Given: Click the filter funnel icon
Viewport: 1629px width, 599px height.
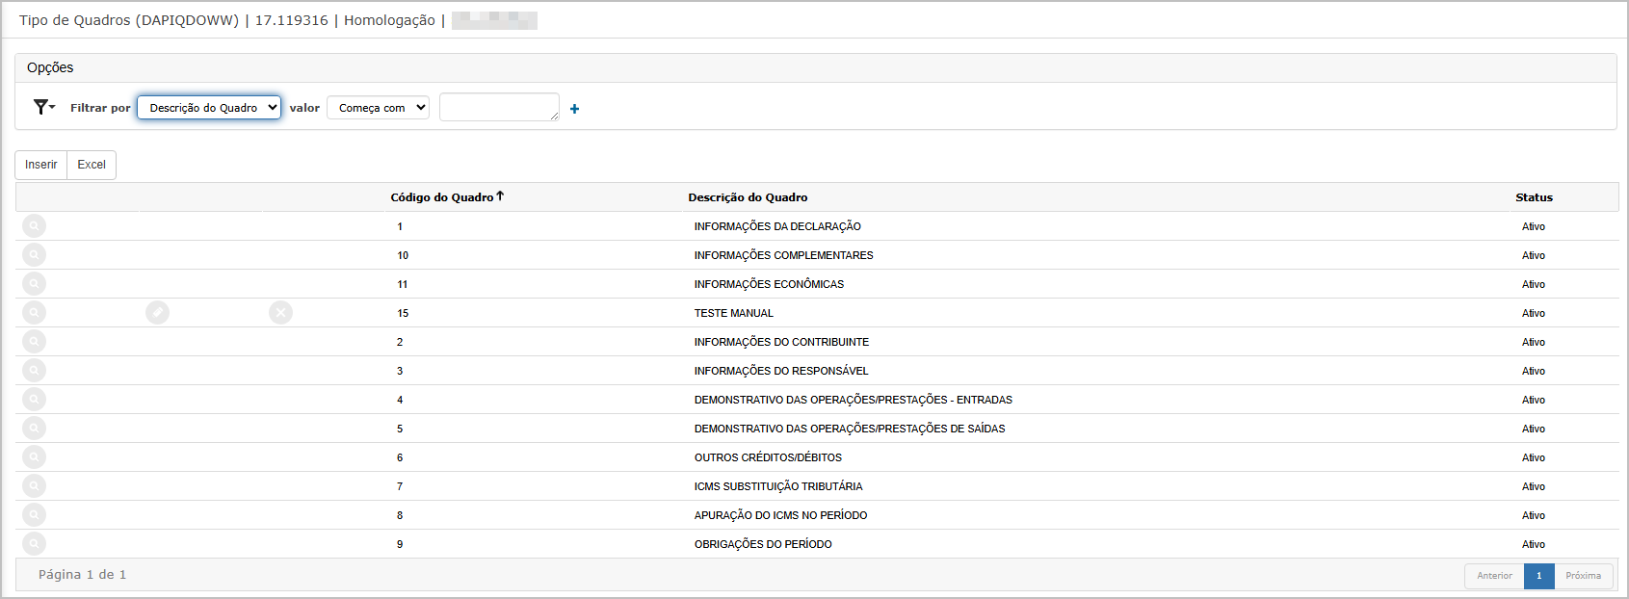Looking at the screenshot, I should (42, 107).
